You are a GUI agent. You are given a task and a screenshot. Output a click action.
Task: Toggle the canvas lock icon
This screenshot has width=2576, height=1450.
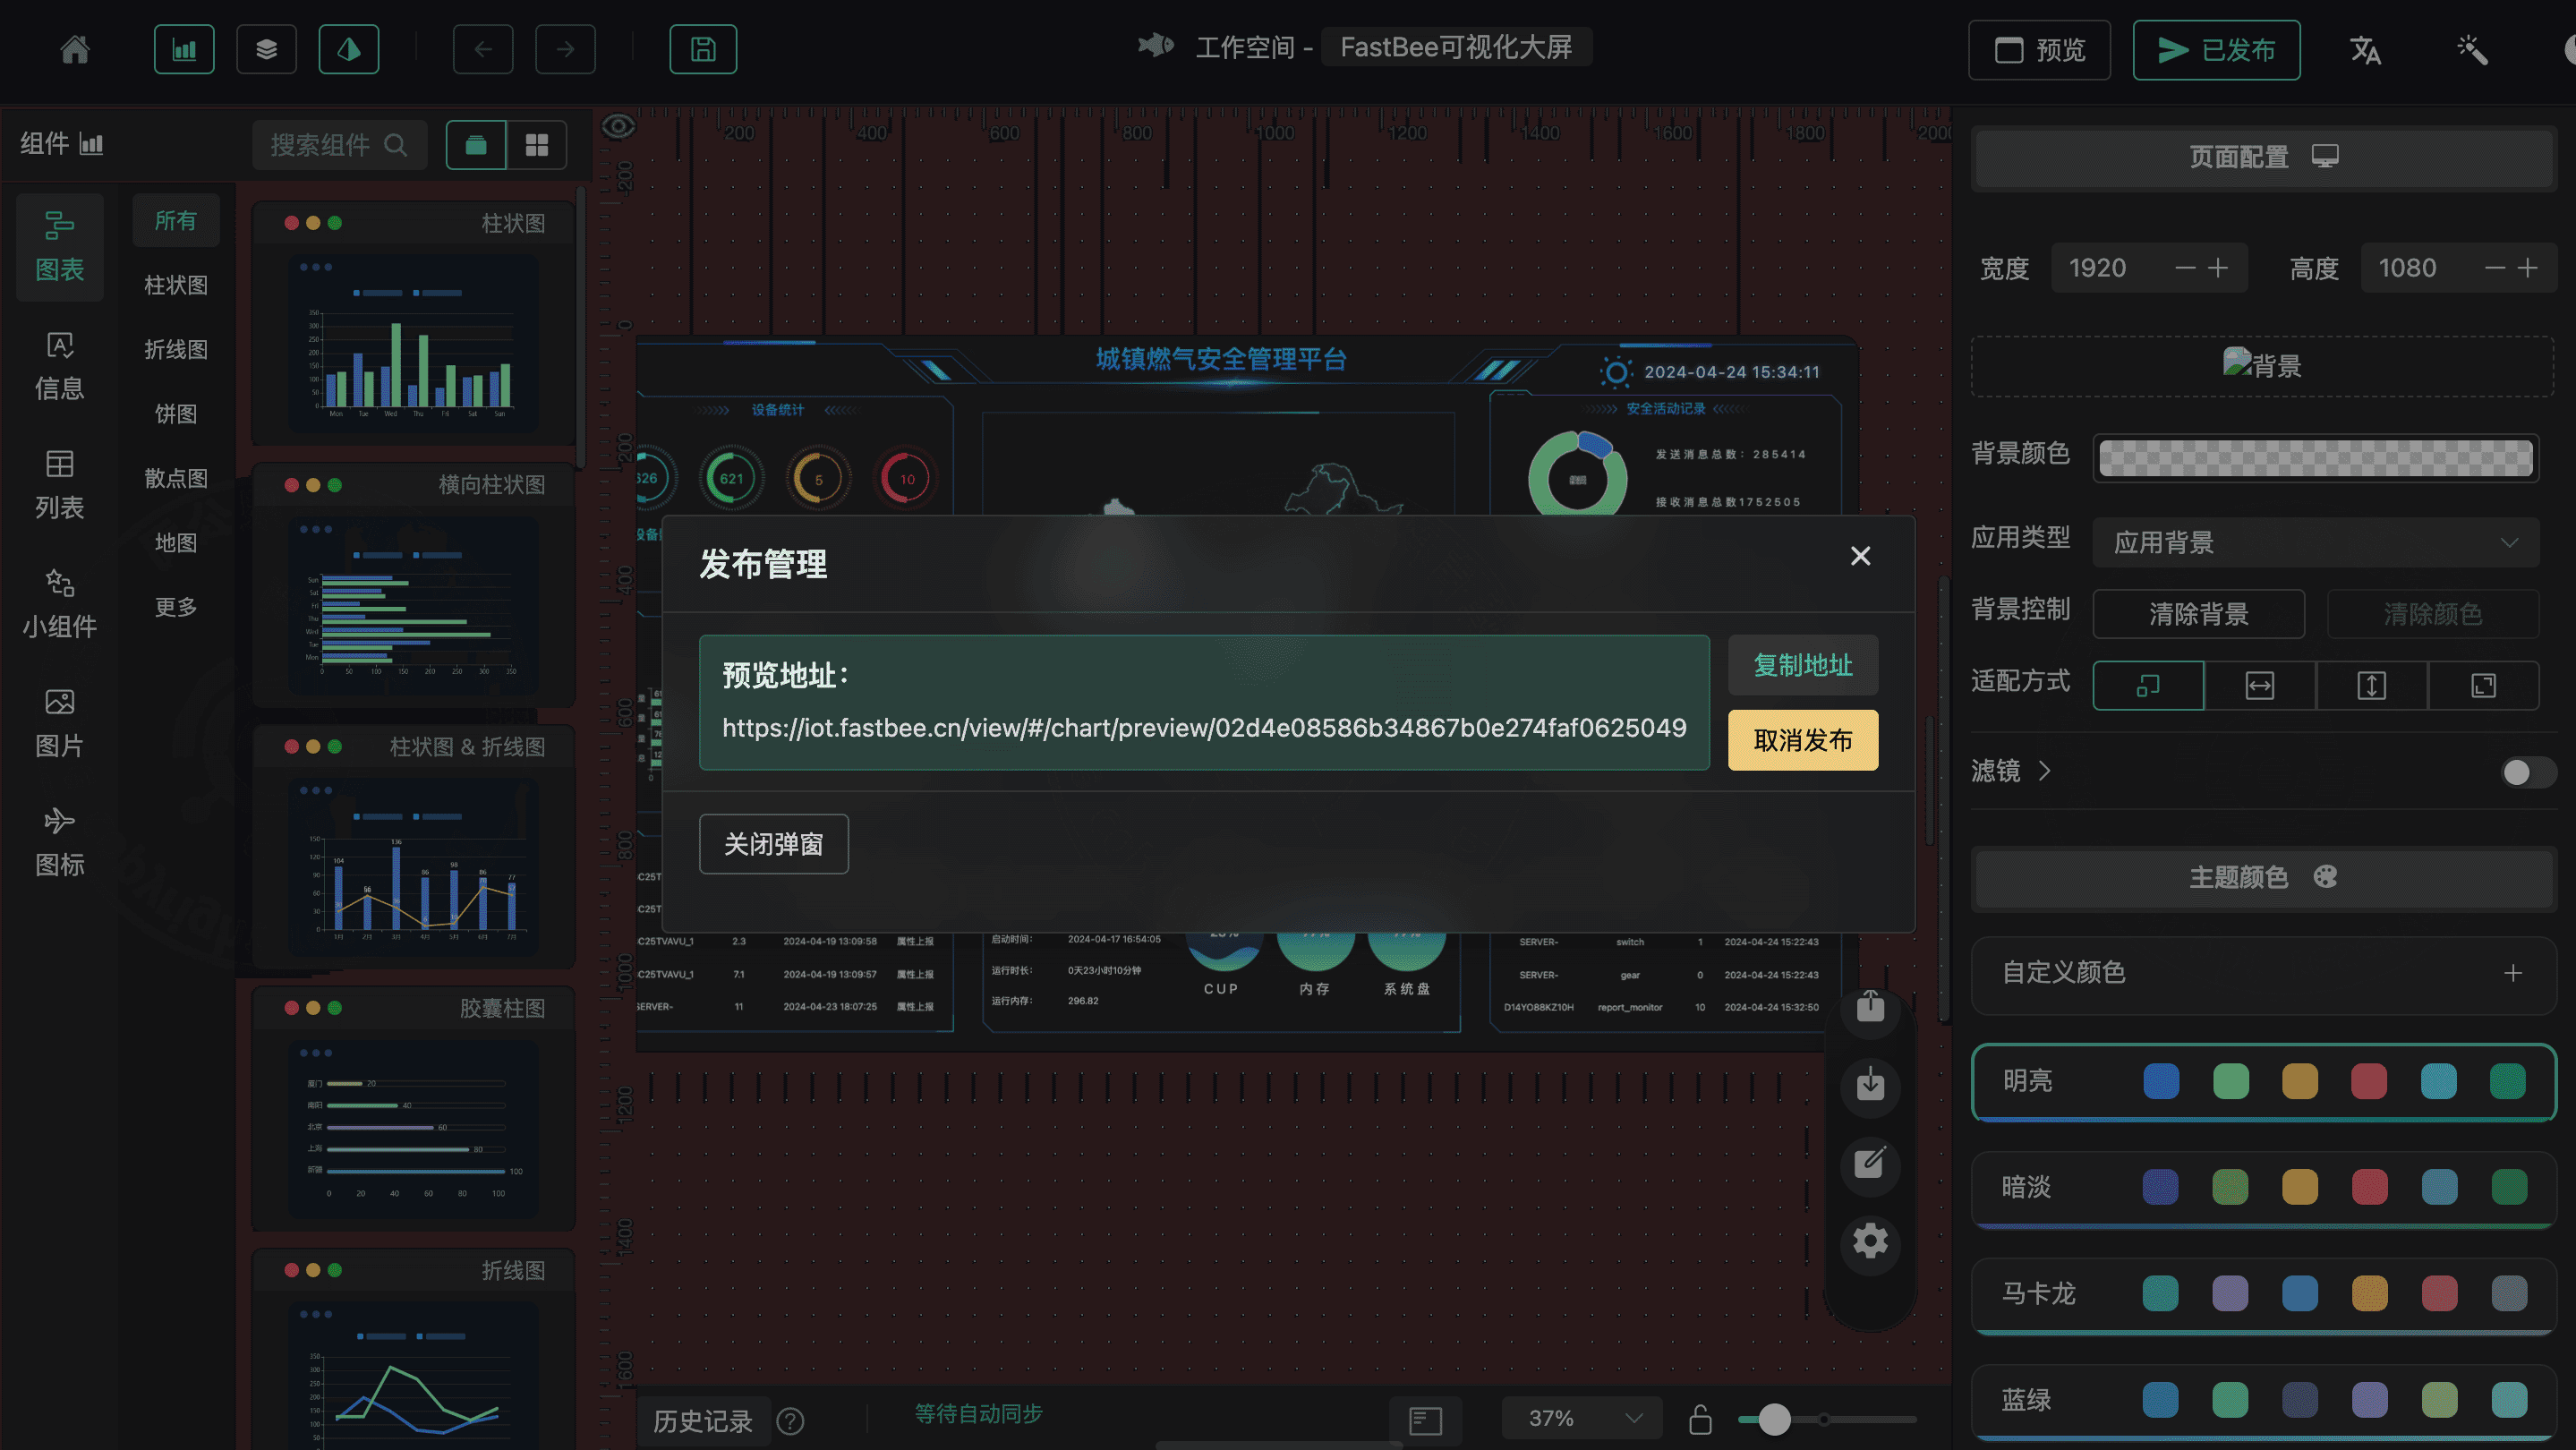tap(1700, 1418)
